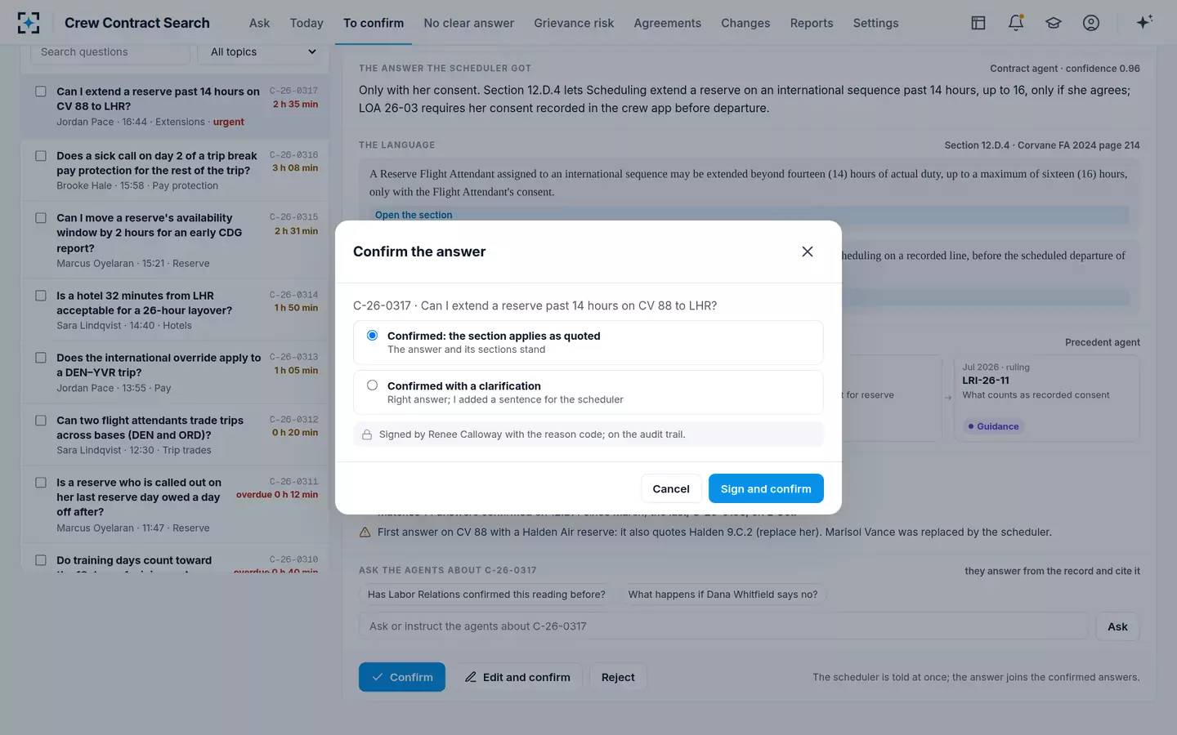Image resolution: width=1177 pixels, height=735 pixels.
Task: Check the hotel 32 minutes from LHR box
Action: coord(41,296)
